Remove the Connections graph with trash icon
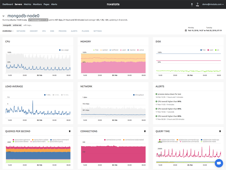The image size is (226, 173). tap(145, 131)
